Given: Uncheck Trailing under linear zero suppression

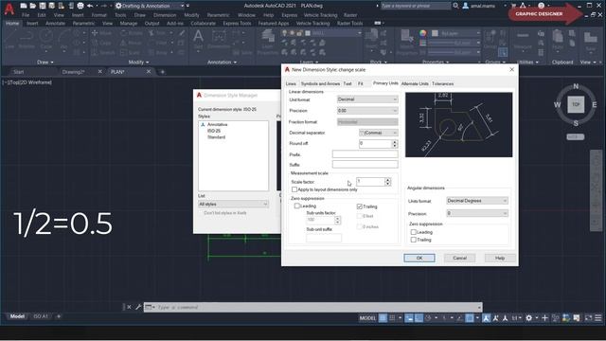Looking at the screenshot, I should 360,206.
